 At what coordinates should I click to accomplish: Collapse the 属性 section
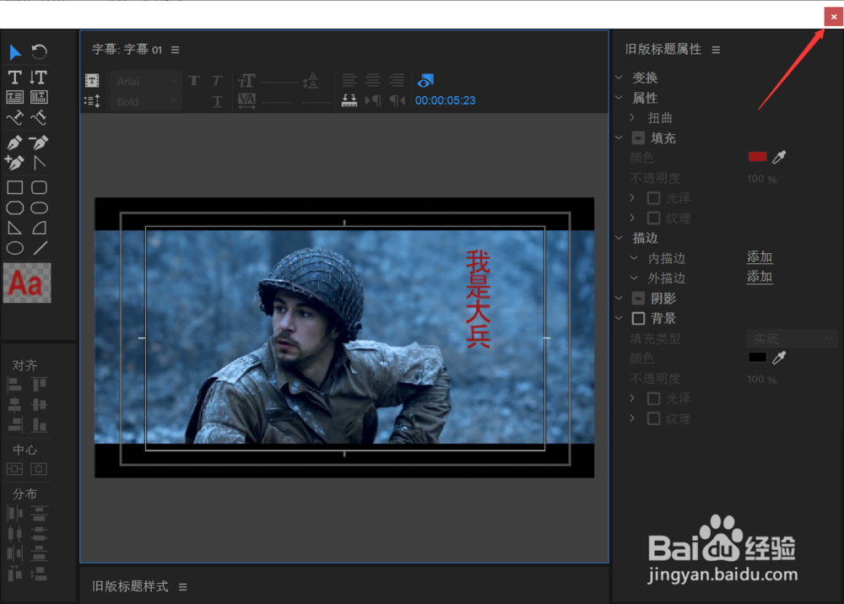(x=619, y=97)
